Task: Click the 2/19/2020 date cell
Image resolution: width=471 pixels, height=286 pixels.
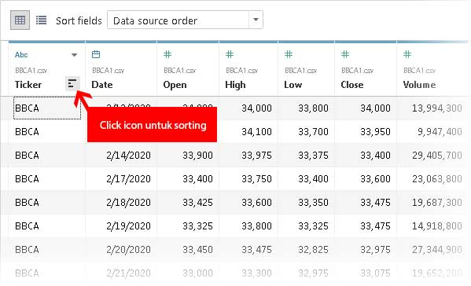Action: click(128, 226)
